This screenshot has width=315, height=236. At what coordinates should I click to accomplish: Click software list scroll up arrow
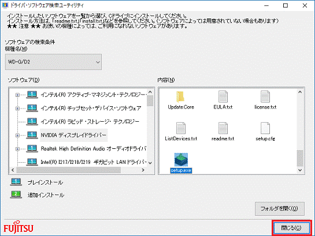pos(150,92)
